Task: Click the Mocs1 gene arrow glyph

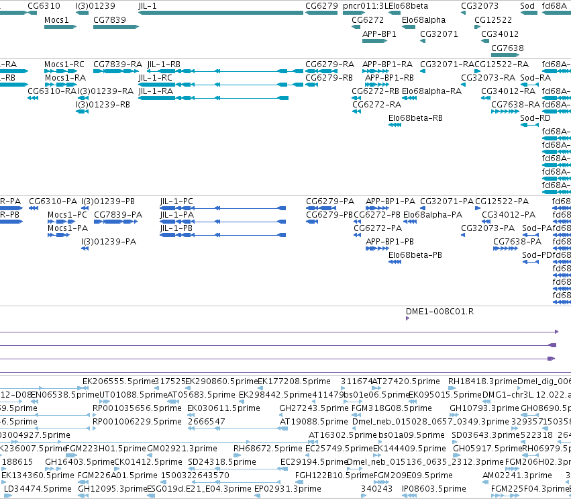Action: point(60,27)
